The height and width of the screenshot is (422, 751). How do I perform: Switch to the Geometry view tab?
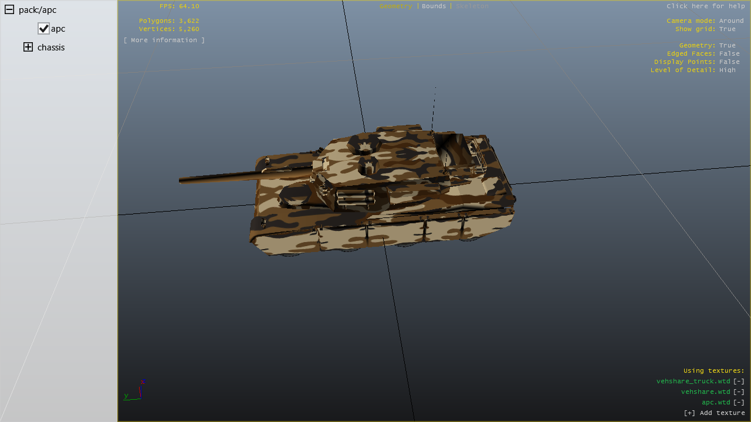(x=396, y=6)
